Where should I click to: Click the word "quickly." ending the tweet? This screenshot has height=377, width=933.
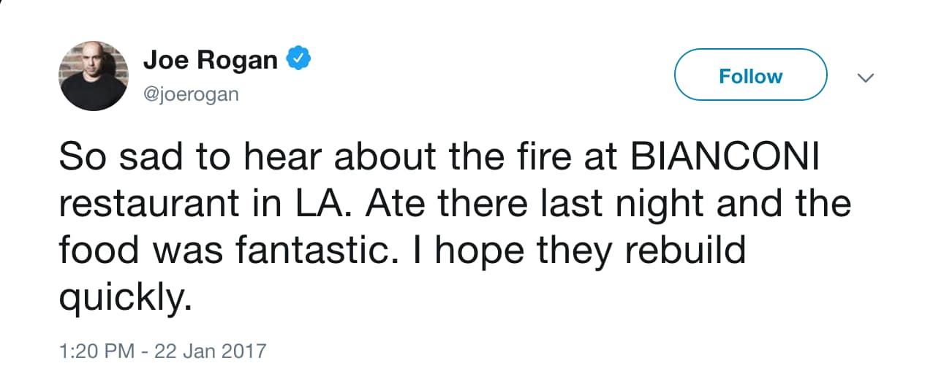(x=124, y=298)
